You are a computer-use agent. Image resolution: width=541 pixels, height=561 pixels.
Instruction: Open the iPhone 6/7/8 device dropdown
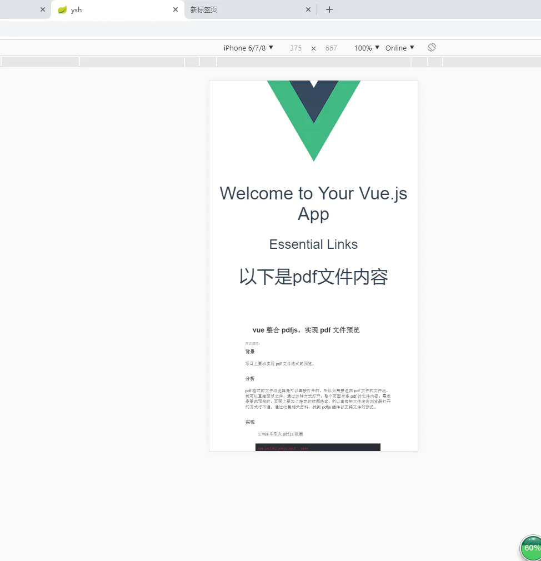[248, 48]
